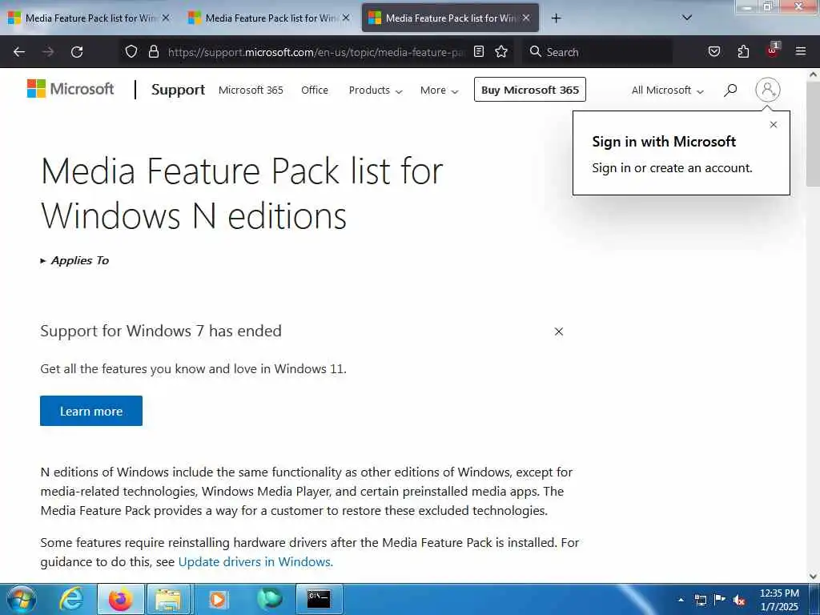Click the account sign-in avatar icon
The image size is (820, 615).
[768, 90]
